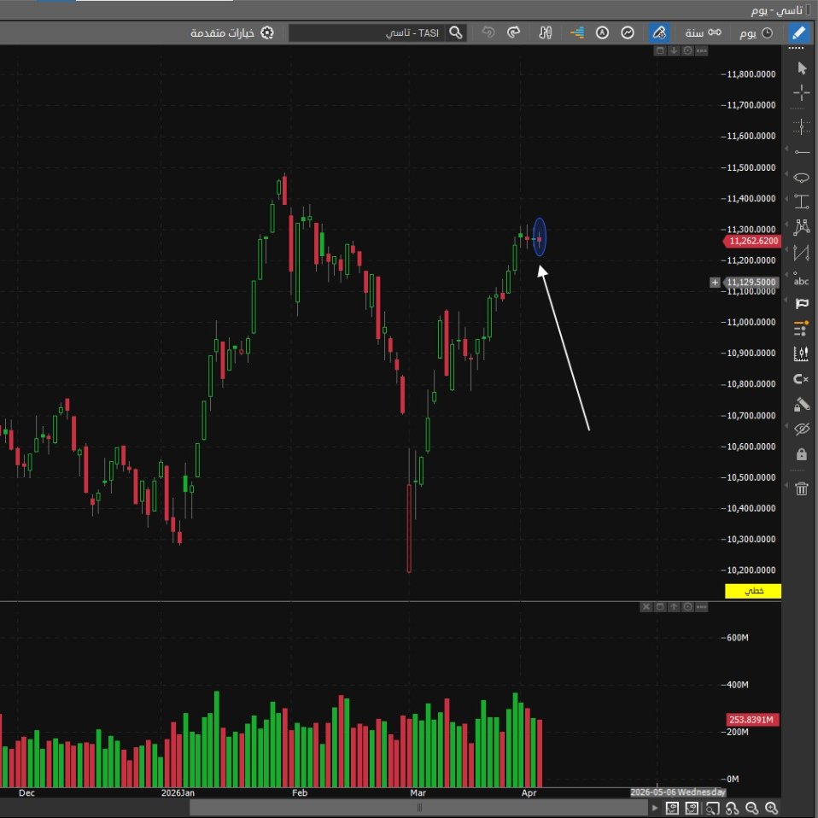Click the red 253.8391M volume label
The width and height of the screenshot is (818, 818).
click(x=753, y=720)
